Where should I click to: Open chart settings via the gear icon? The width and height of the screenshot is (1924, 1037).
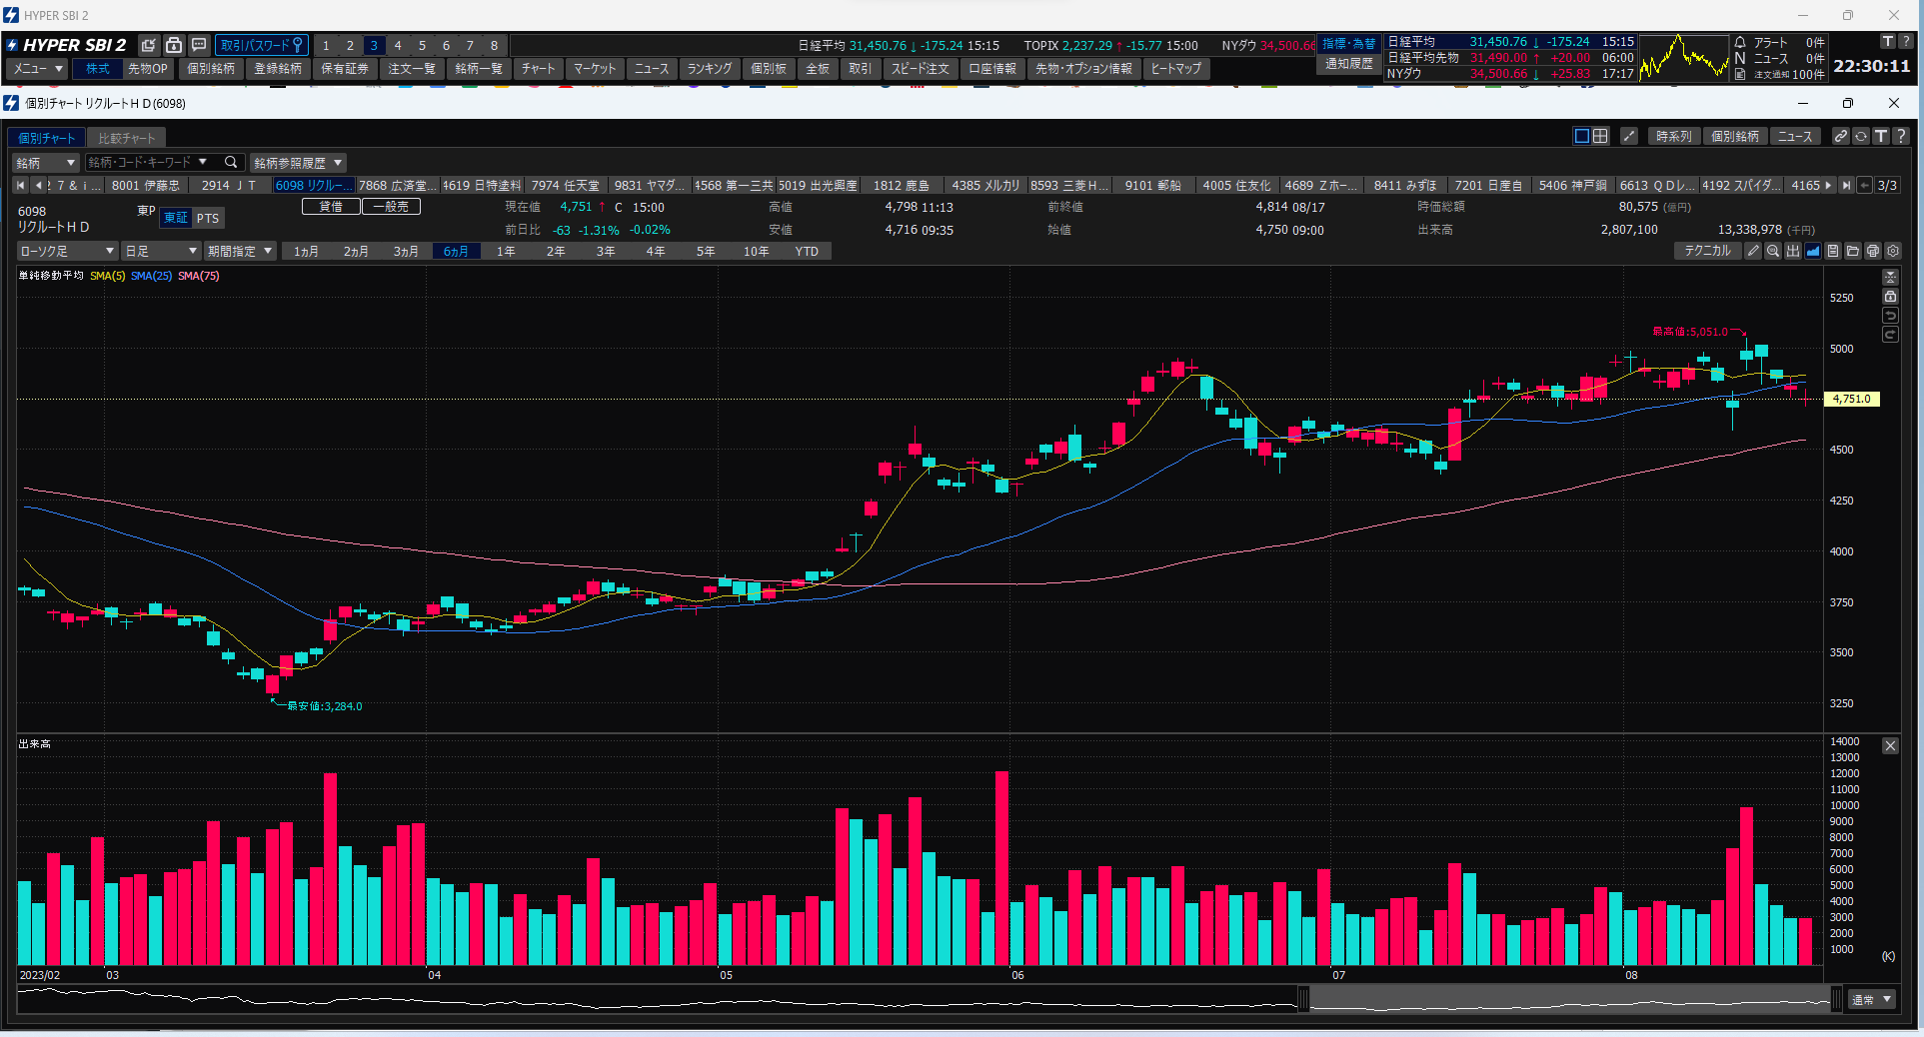pyautogui.click(x=1893, y=251)
